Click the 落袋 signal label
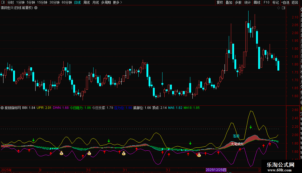 (x=236, y=136)
